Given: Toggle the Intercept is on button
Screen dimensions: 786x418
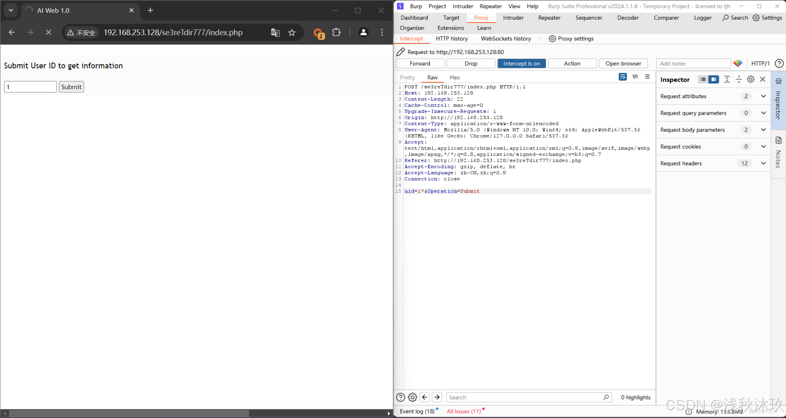Looking at the screenshot, I should (x=521, y=63).
